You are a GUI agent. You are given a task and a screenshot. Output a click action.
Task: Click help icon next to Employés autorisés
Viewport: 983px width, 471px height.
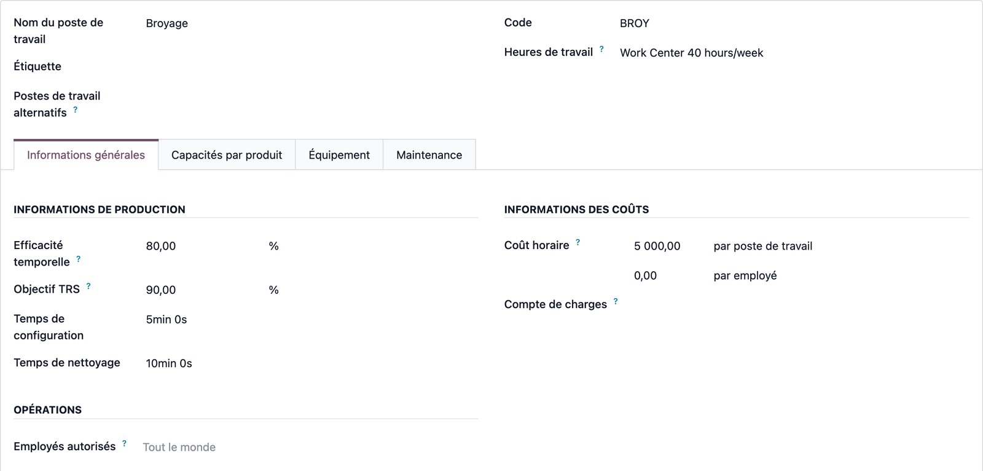coord(124,443)
